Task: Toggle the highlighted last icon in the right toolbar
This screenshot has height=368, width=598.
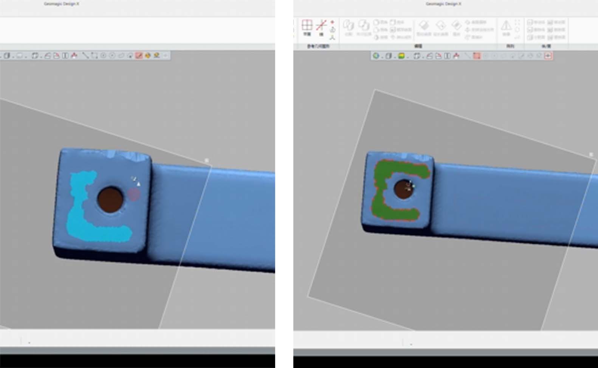Action: (x=548, y=56)
